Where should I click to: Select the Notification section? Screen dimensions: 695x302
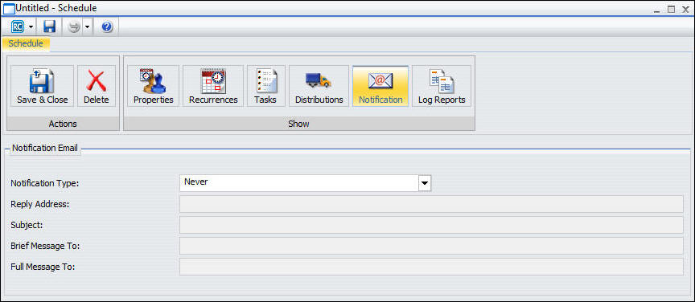pos(380,86)
